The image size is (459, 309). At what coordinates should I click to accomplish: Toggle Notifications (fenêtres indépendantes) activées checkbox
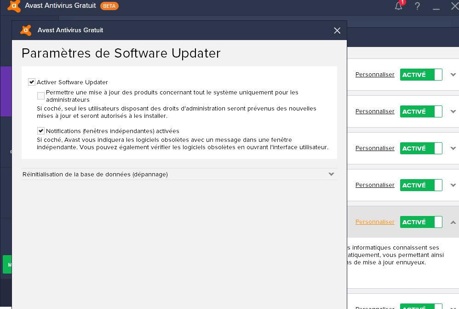click(x=41, y=131)
